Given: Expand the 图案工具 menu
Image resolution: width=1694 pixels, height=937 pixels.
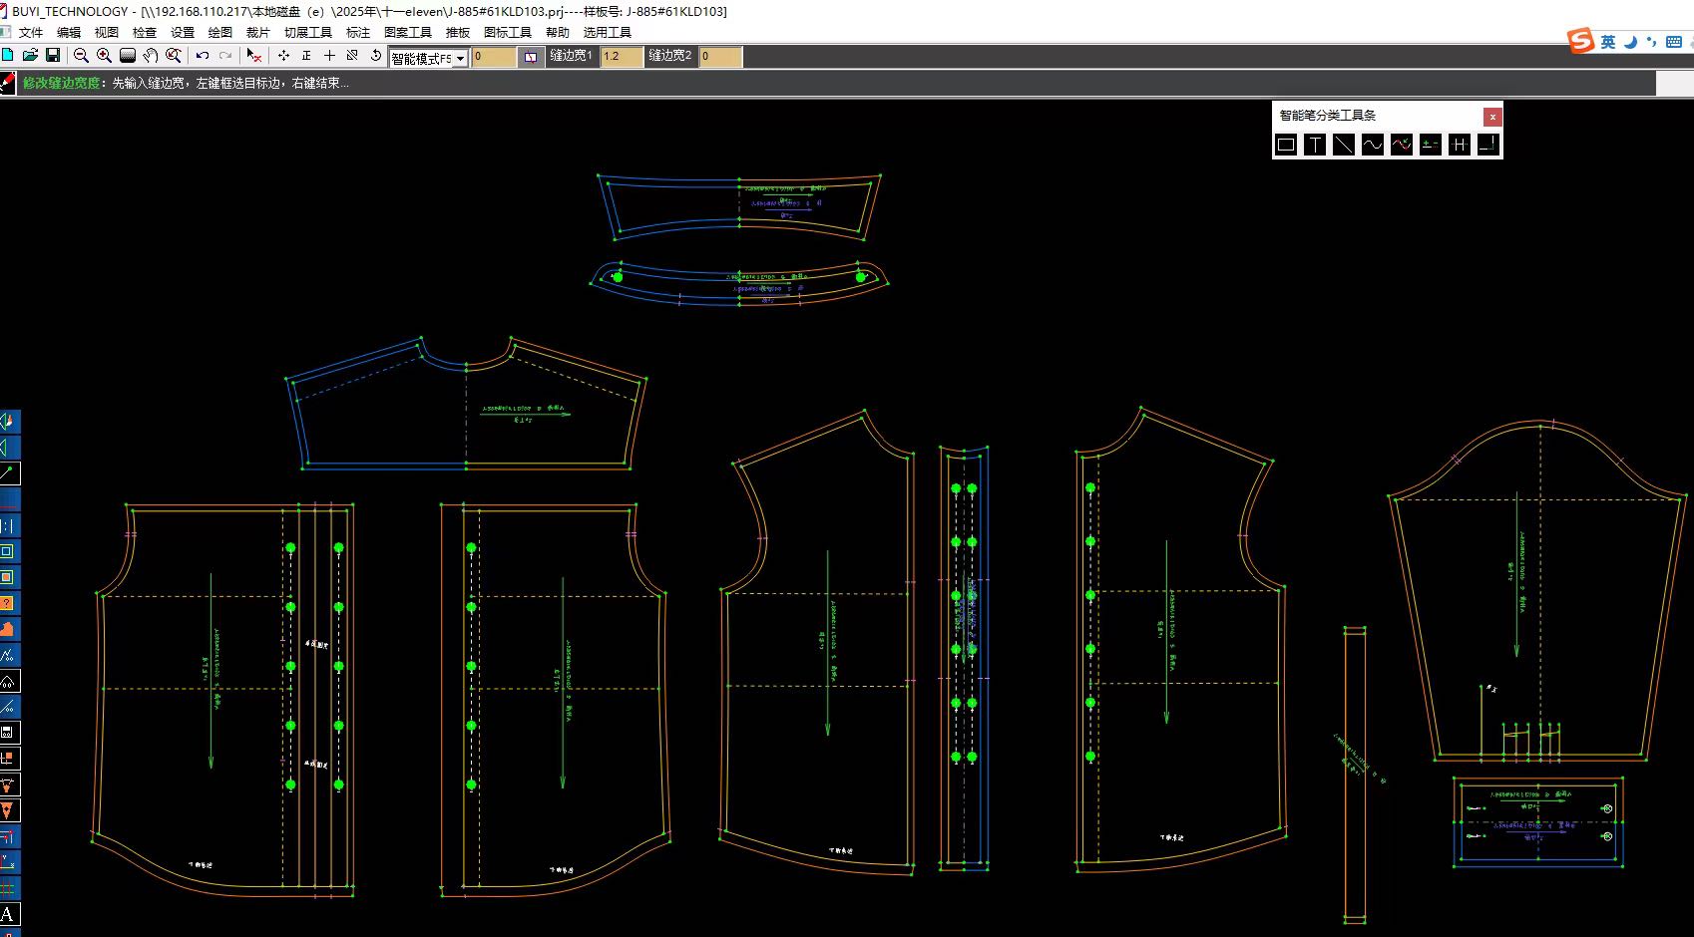Looking at the screenshot, I should tap(407, 32).
